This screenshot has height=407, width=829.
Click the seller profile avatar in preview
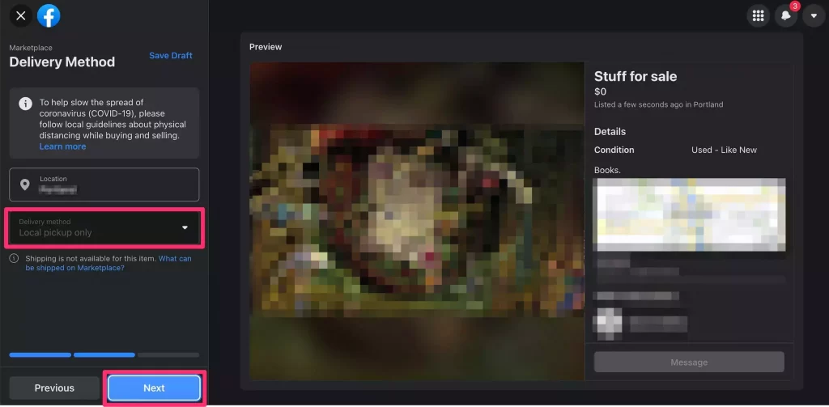(x=607, y=322)
